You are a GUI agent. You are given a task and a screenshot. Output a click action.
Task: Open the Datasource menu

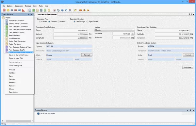point(19,6)
